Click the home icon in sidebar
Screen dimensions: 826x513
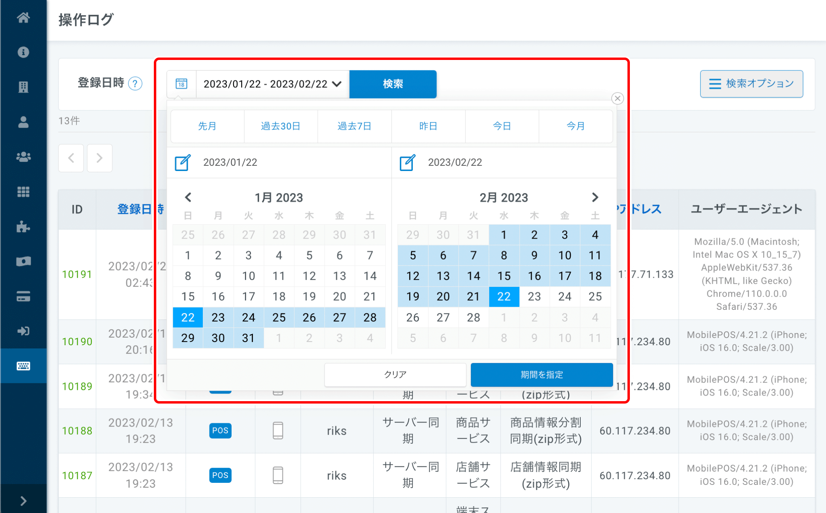pos(23,18)
